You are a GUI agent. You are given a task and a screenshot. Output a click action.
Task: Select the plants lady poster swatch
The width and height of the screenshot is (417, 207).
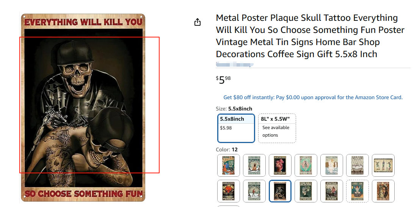331,191
